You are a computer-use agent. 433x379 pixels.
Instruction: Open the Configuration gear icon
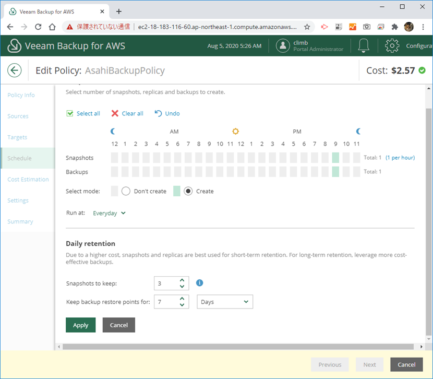[x=392, y=45]
